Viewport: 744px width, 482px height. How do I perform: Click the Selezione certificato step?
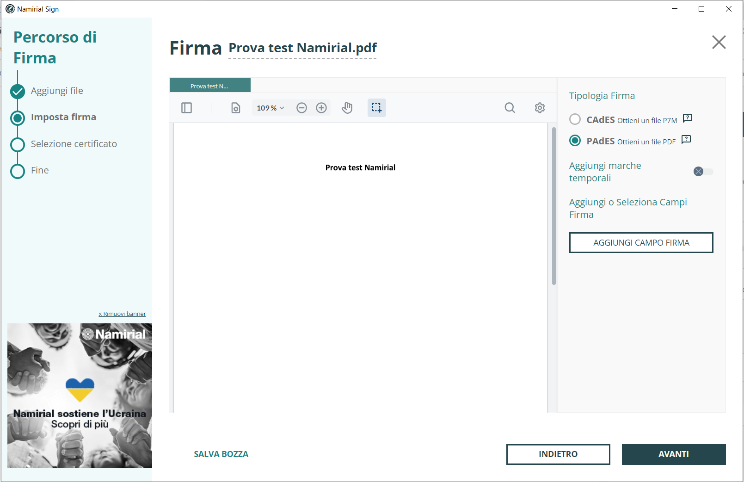[x=74, y=144]
